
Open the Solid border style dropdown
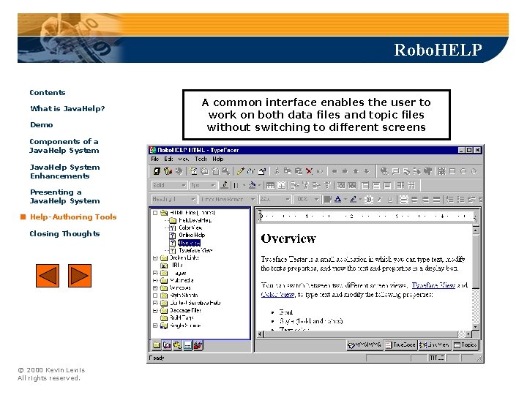coord(184,185)
